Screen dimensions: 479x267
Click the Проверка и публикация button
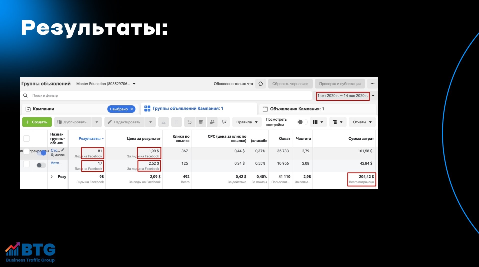tap(340, 84)
